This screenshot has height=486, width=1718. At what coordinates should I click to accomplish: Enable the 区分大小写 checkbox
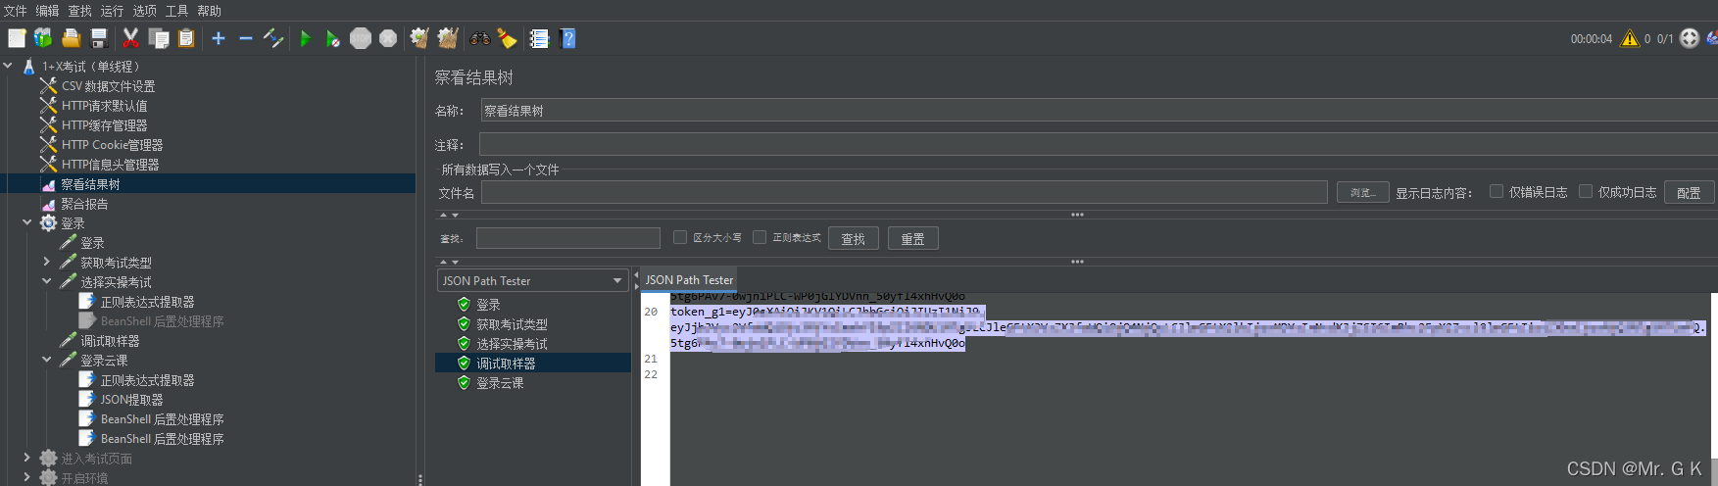coord(680,237)
